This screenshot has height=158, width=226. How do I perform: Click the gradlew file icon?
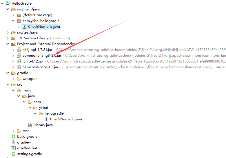[13, 142]
